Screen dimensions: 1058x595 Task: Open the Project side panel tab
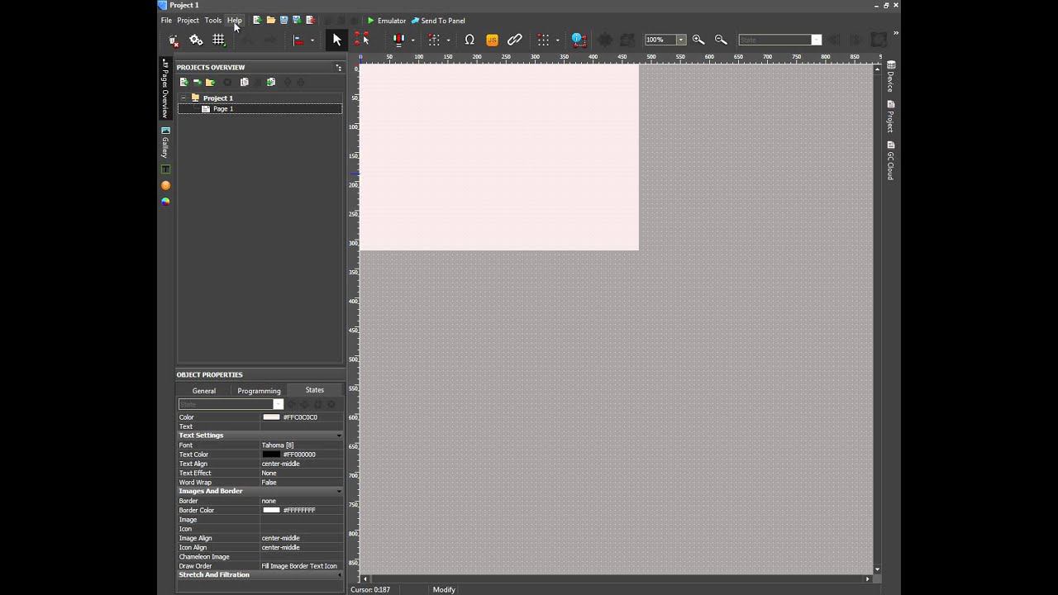coord(891,117)
